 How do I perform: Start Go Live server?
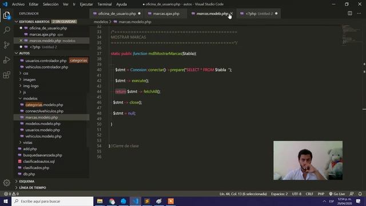[x=337, y=194]
